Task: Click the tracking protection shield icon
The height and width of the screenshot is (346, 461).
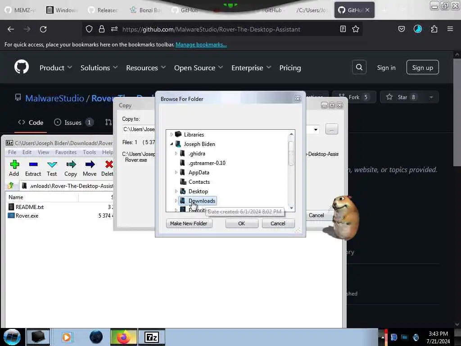Action: point(89,29)
